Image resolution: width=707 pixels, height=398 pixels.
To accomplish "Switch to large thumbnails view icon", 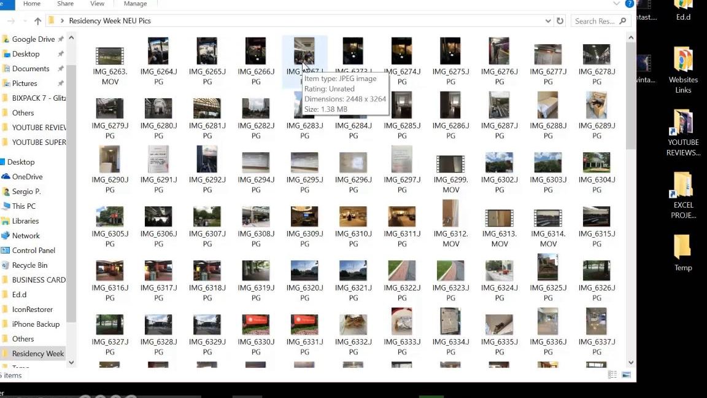I will (x=626, y=375).
